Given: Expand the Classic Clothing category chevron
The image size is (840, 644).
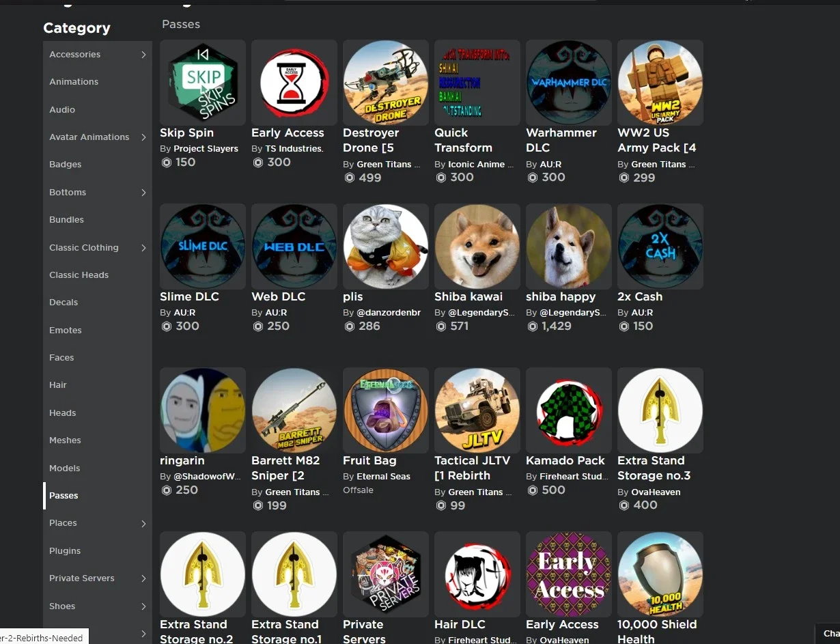Looking at the screenshot, I should pyautogui.click(x=143, y=248).
